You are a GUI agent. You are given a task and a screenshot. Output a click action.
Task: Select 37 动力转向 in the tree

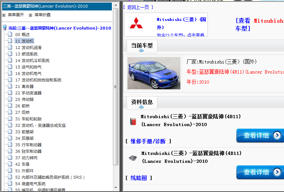point(26,158)
